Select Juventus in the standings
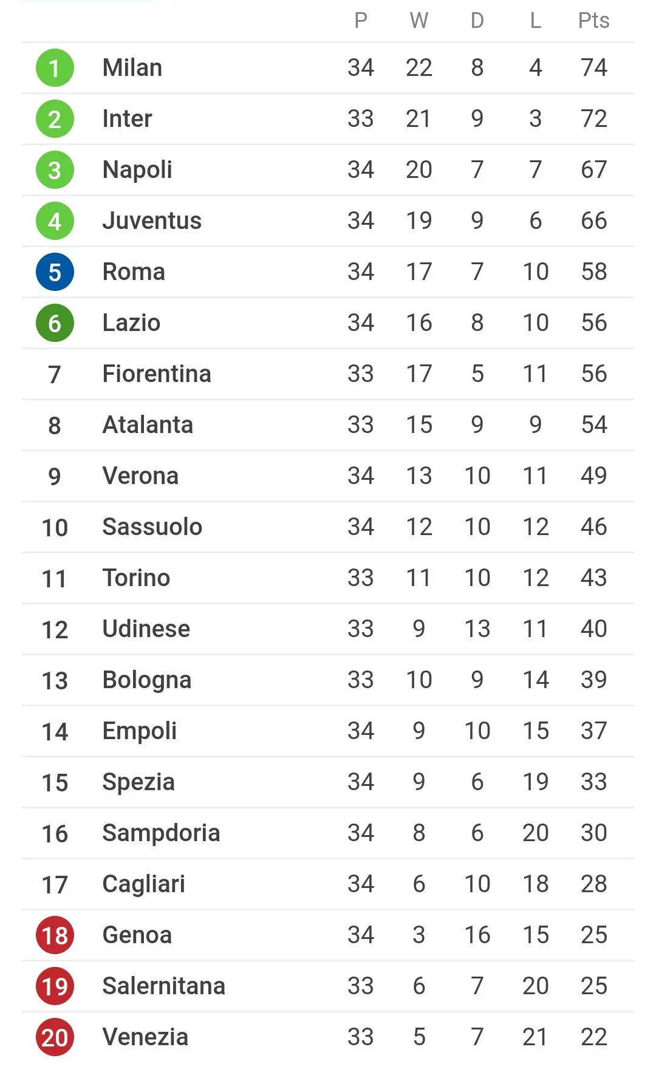656x1075 pixels. click(x=152, y=221)
